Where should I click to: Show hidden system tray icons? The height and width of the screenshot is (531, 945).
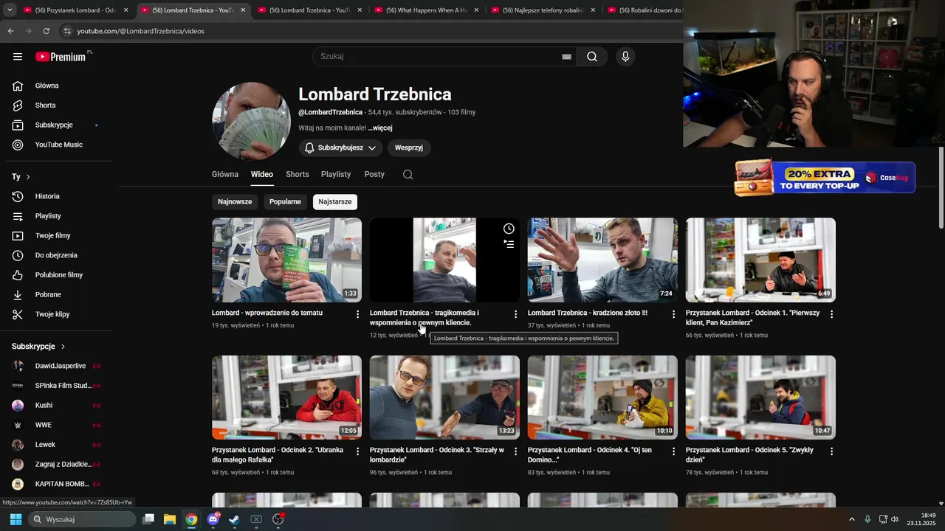pyautogui.click(x=851, y=519)
